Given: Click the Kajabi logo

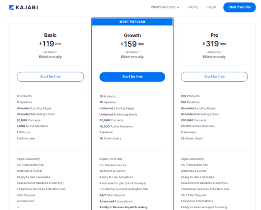Looking at the screenshot, I should coord(23,7).
